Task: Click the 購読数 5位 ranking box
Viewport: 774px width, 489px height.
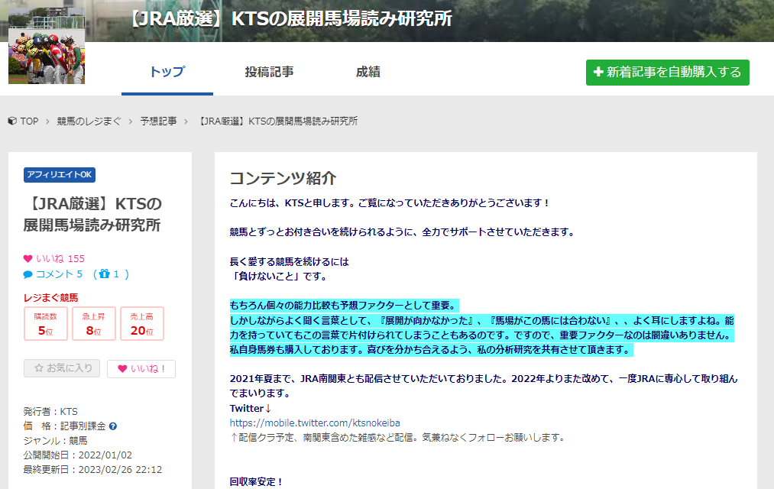Action: [x=45, y=324]
